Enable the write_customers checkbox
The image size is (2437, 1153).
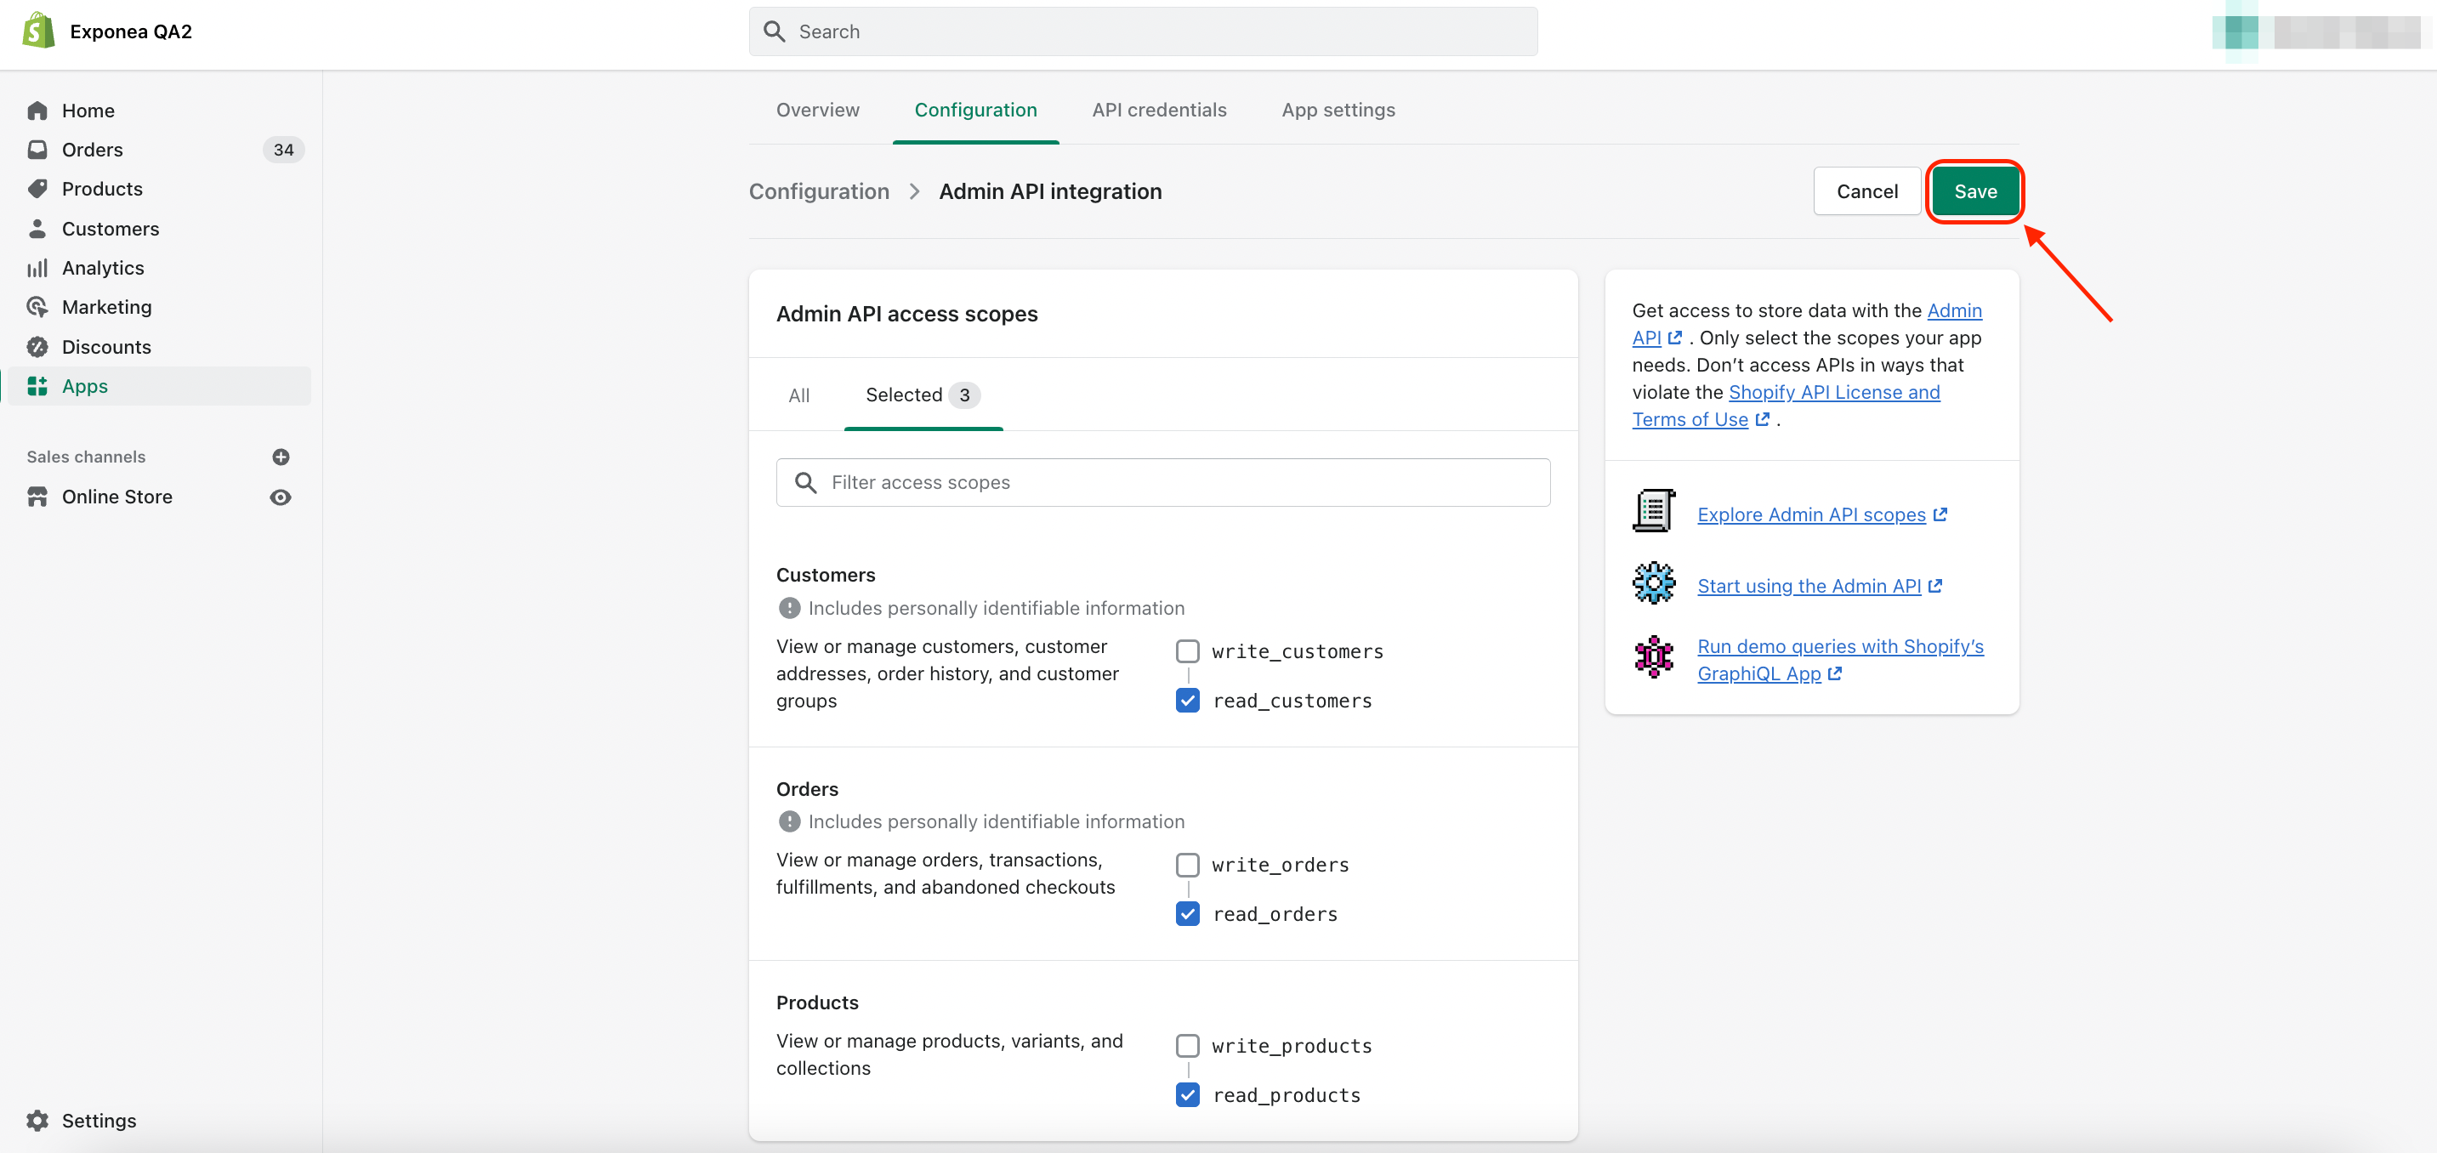[x=1187, y=651]
